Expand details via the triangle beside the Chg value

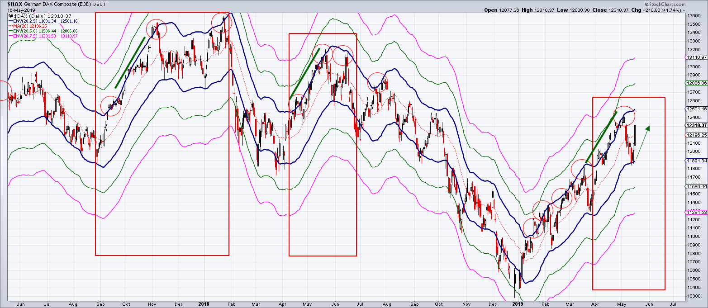tap(684, 10)
